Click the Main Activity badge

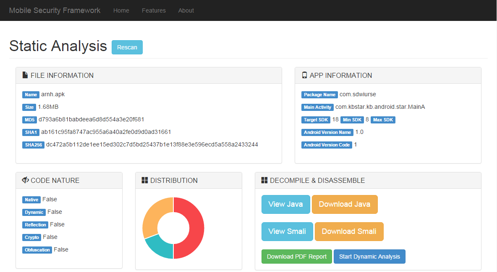tap(317, 107)
